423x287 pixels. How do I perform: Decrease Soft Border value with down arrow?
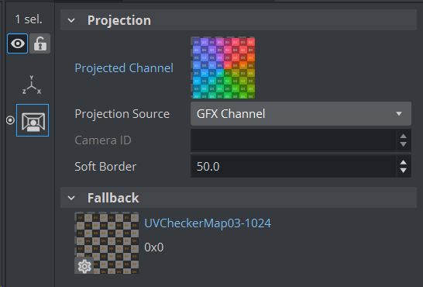click(404, 171)
